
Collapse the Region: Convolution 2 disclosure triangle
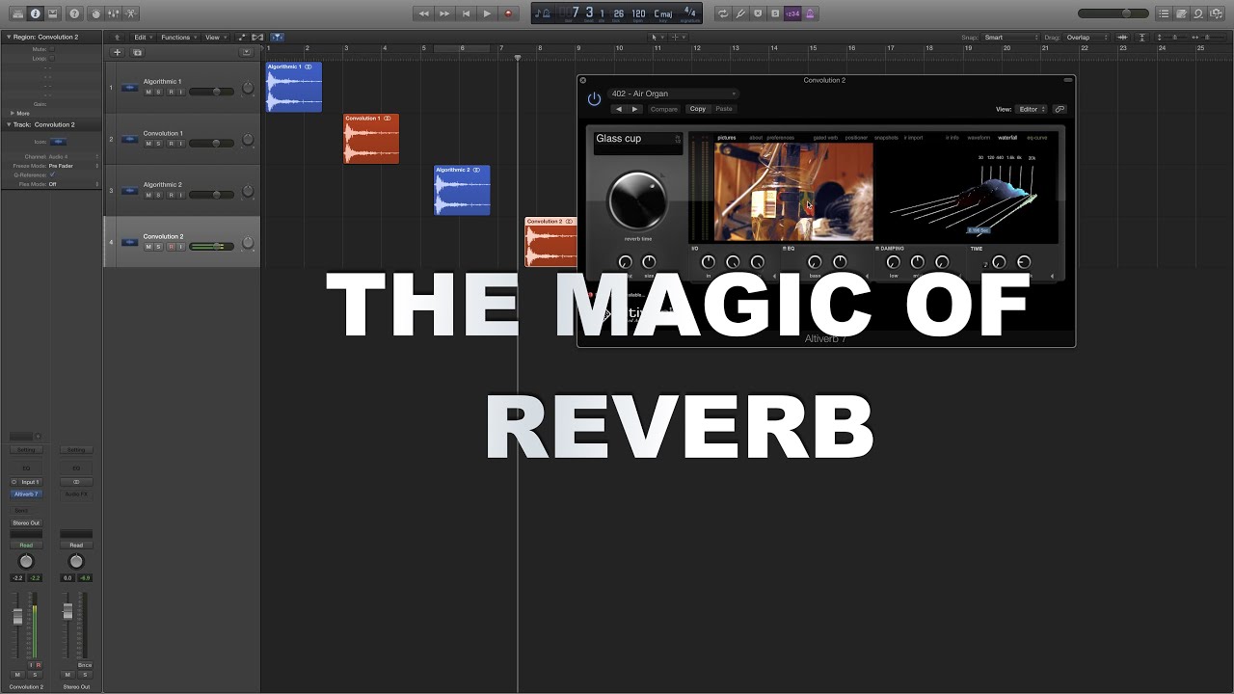pos(9,37)
